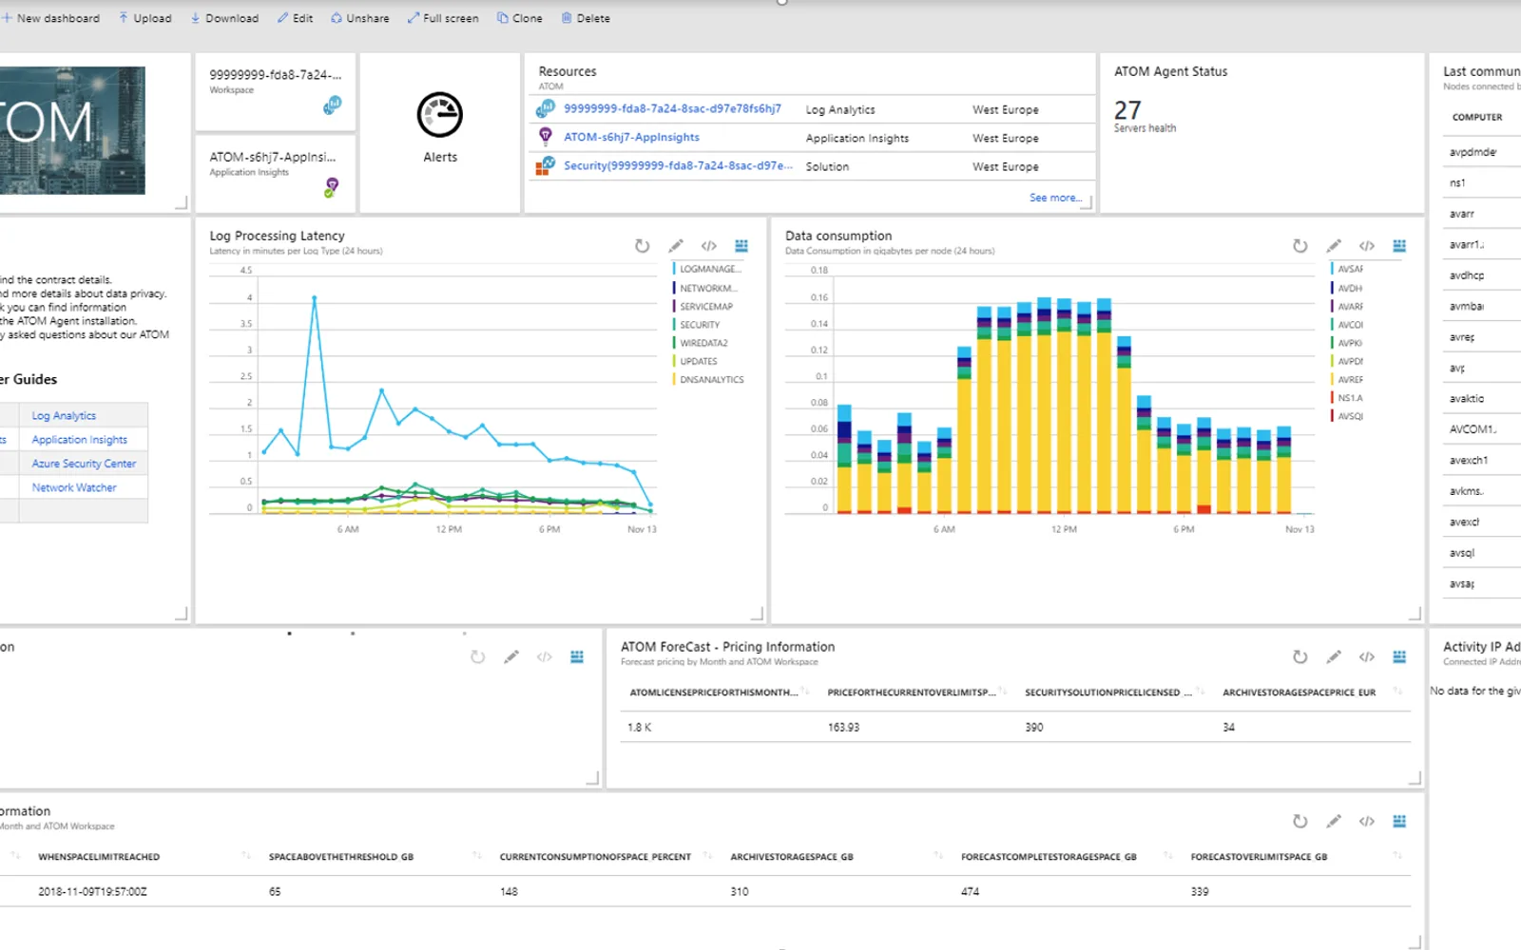Click Download in the dashboard toolbar
The height and width of the screenshot is (950, 1521).
point(224,18)
